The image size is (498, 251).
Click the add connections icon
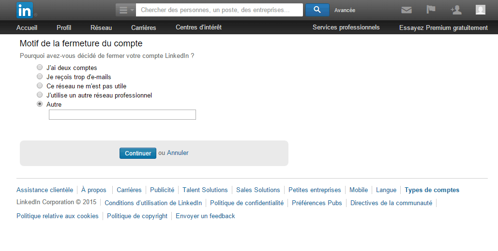click(x=455, y=10)
